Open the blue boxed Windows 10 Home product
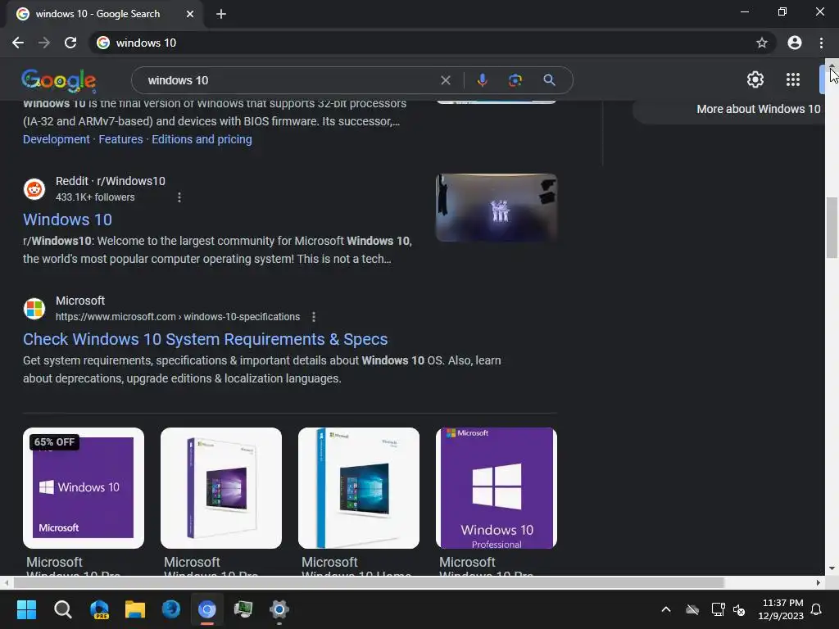The image size is (839, 629). coord(359,488)
